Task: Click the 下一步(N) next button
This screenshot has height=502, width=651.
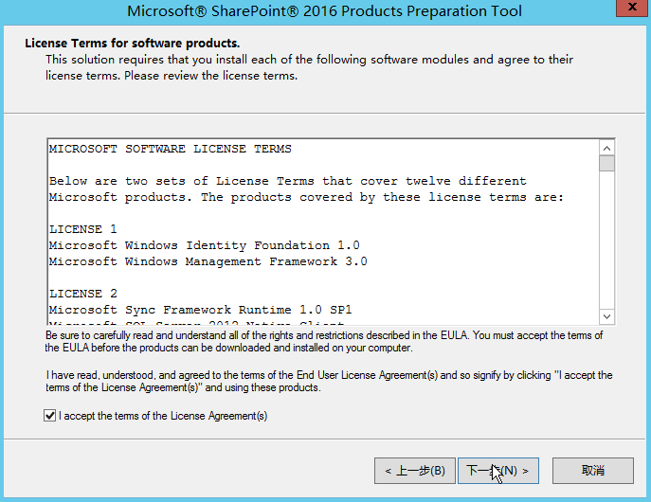Action: (x=498, y=470)
